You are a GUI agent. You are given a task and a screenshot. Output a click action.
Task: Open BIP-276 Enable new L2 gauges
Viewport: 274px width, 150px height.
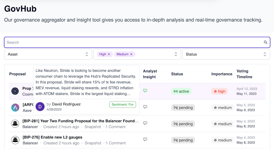coord(52,137)
